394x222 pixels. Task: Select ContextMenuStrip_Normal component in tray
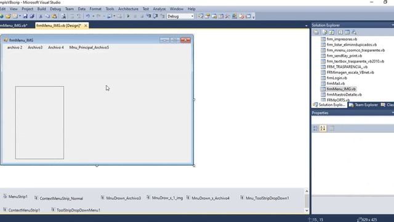[x=59, y=199]
